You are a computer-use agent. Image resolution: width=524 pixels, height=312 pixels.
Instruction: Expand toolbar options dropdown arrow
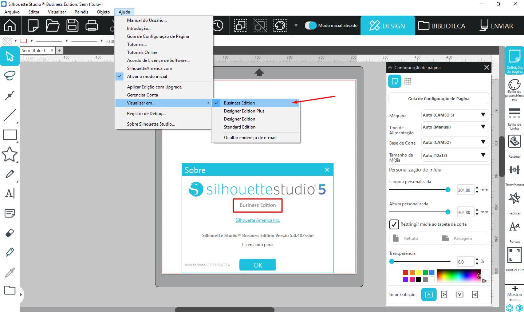coord(296,25)
